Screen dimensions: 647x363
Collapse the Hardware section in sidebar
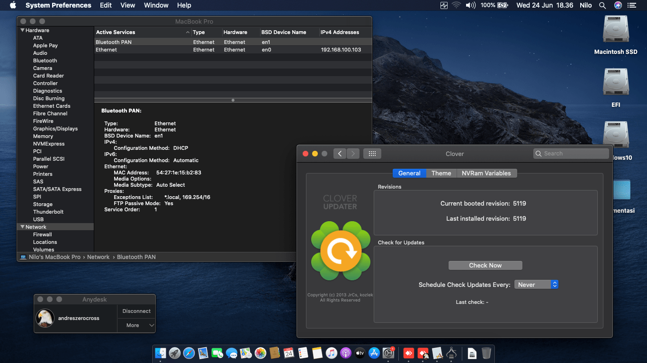tap(22, 30)
